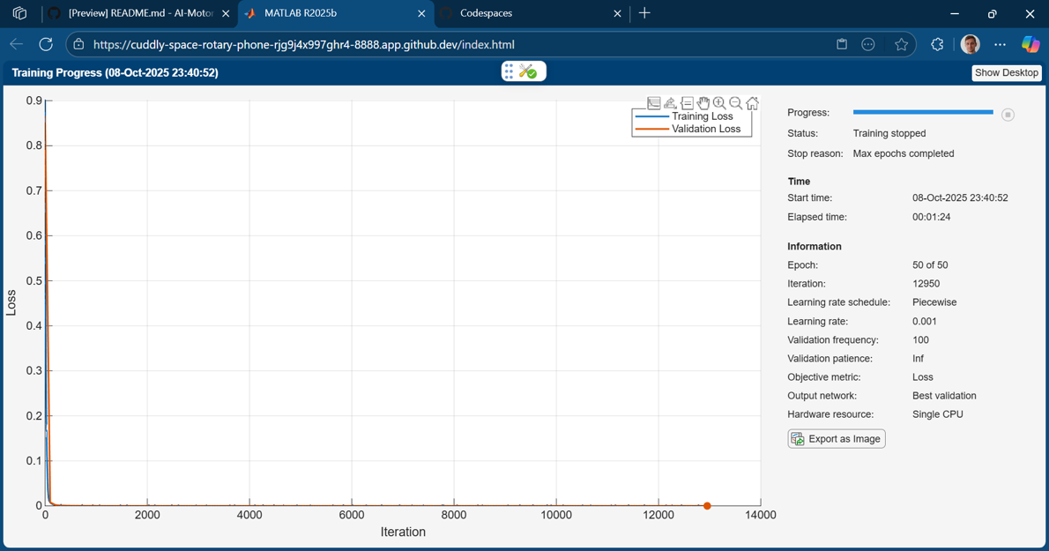Switch to the Codespaces tab
The width and height of the screenshot is (1049, 551).
coord(529,13)
